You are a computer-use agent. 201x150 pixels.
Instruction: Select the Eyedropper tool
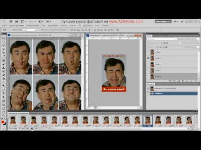[x=4, y=56]
